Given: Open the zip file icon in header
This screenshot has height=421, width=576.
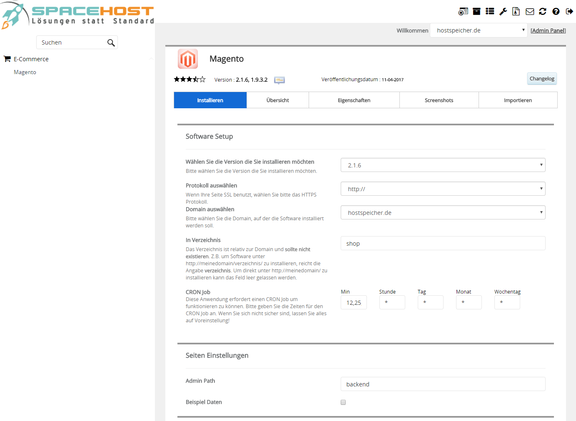Looking at the screenshot, I should [516, 12].
